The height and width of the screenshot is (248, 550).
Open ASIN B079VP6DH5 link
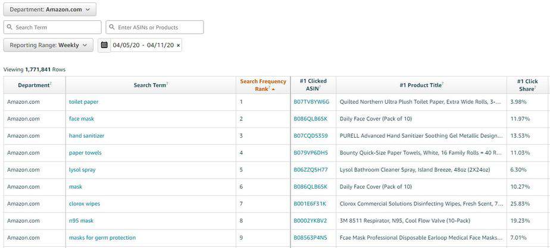click(x=311, y=153)
